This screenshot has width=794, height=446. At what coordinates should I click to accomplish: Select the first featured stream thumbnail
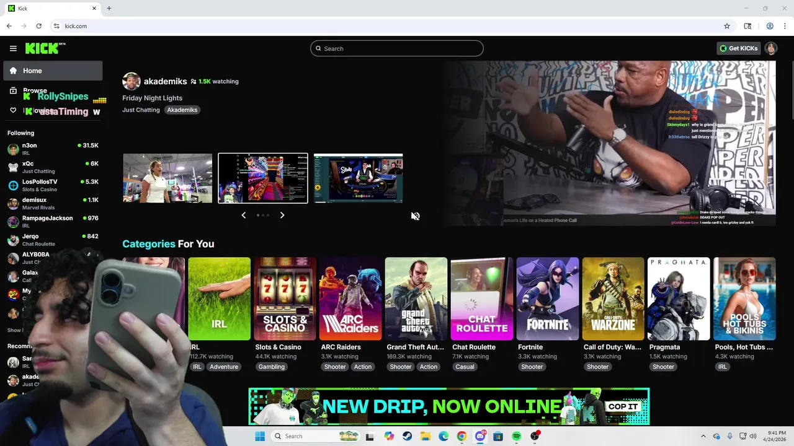click(x=167, y=178)
